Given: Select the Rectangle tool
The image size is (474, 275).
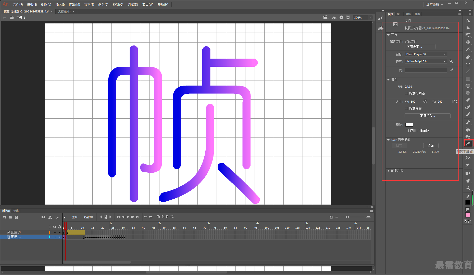Looking at the screenshot, I should 468,79.
